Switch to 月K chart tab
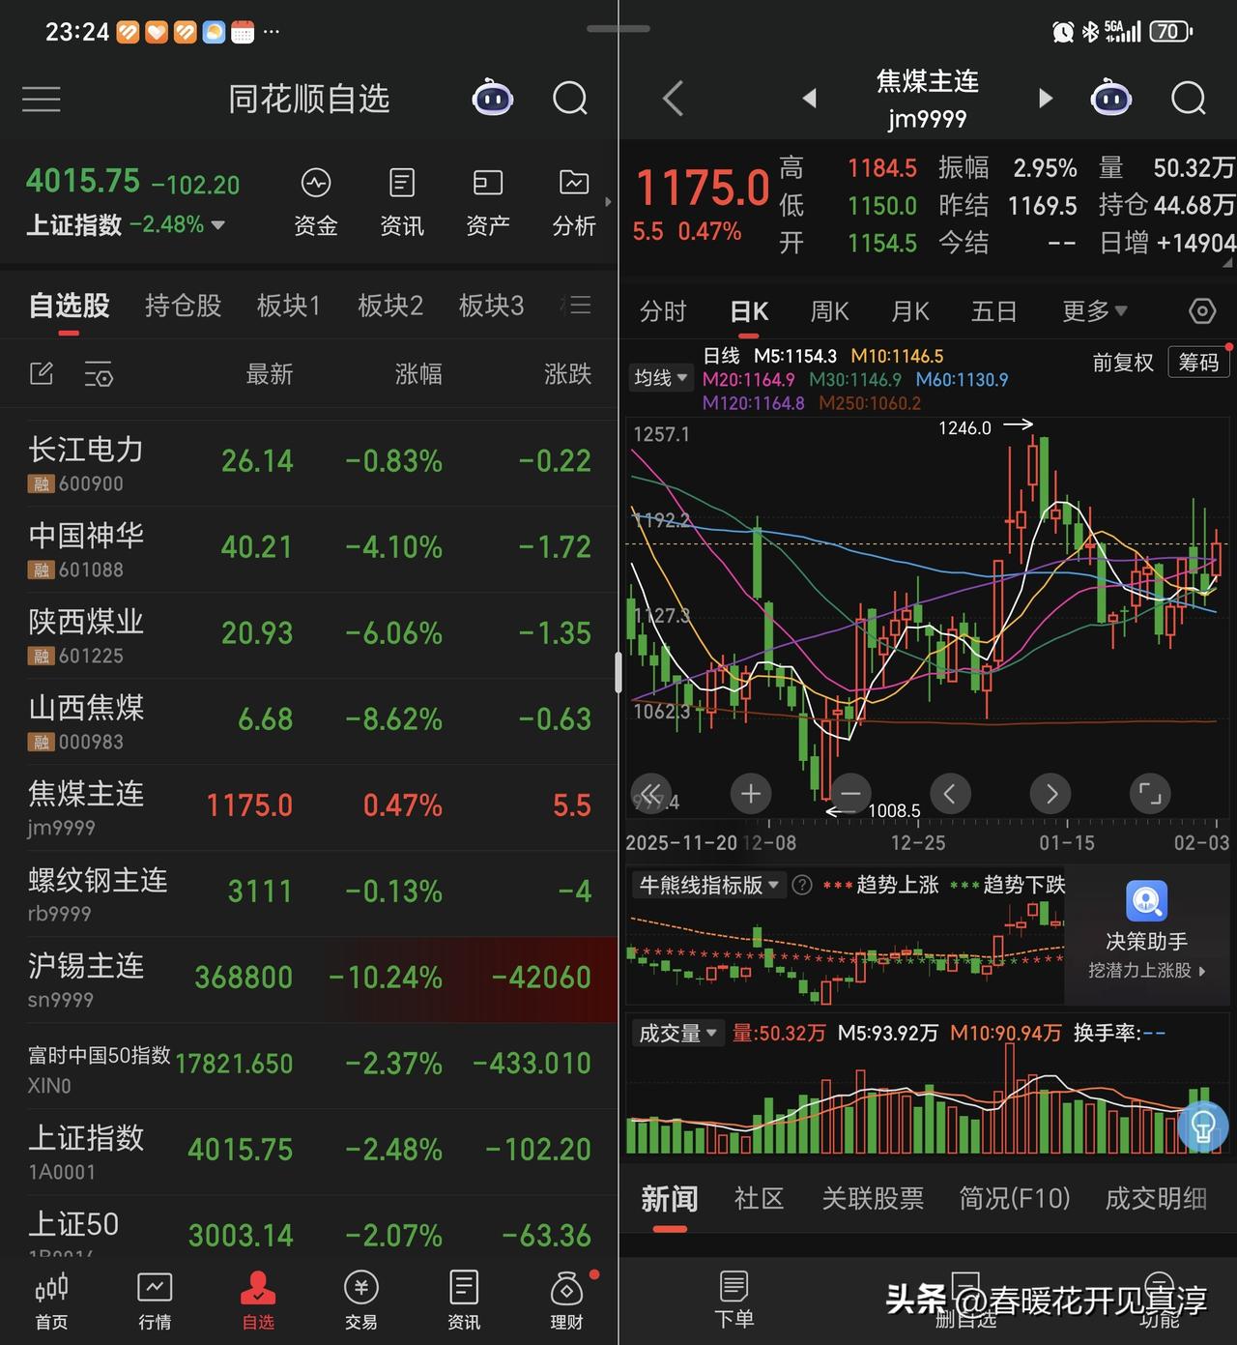The width and height of the screenshot is (1237, 1345). click(x=910, y=311)
